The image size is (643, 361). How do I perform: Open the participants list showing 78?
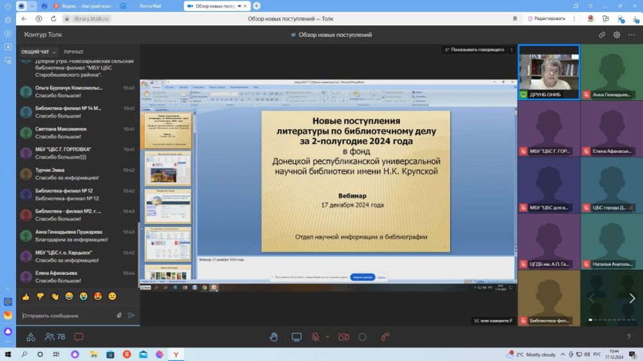[x=55, y=337]
